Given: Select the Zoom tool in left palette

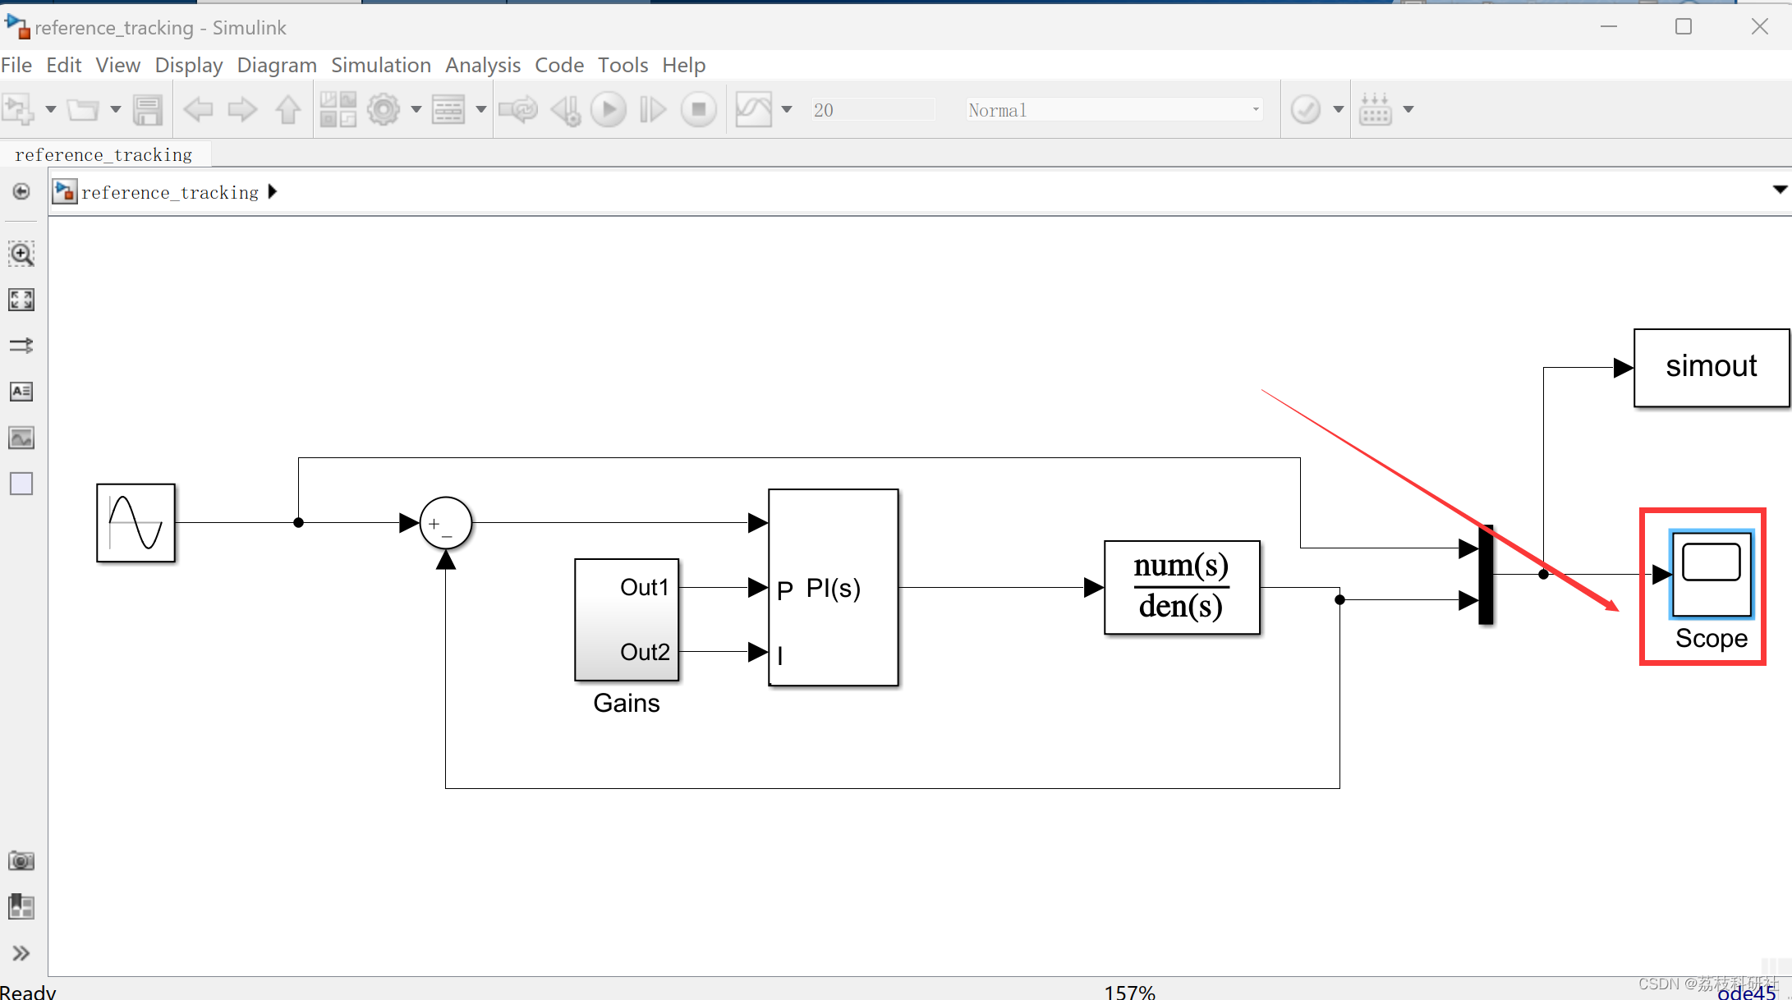Looking at the screenshot, I should click(x=21, y=254).
